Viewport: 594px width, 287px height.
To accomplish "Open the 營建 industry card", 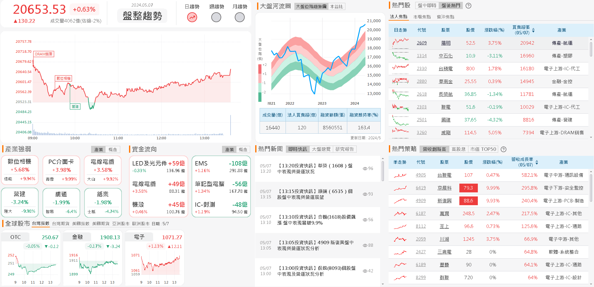I will 20,202.
